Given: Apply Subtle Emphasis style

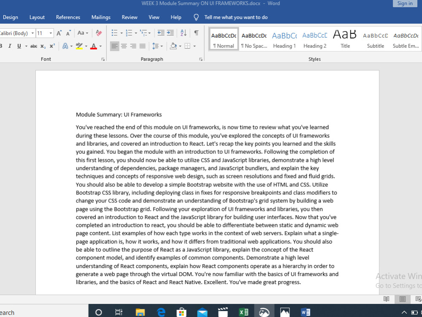Looking at the screenshot, I should pyautogui.click(x=406, y=40).
